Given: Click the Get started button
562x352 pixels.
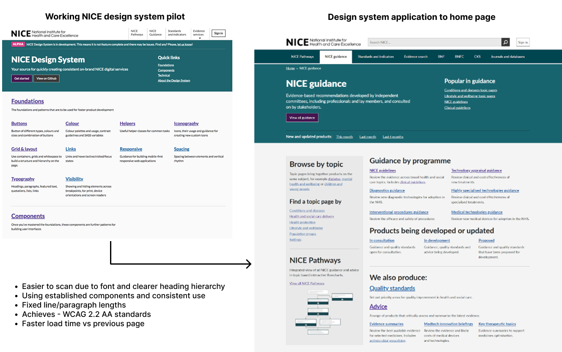Looking at the screenshot, I should coord(22,78).
